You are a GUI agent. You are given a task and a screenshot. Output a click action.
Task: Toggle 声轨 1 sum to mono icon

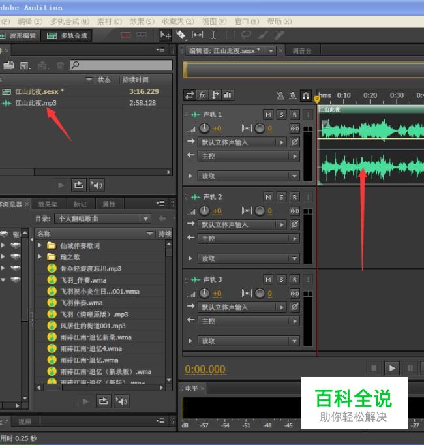click(295, 129)
